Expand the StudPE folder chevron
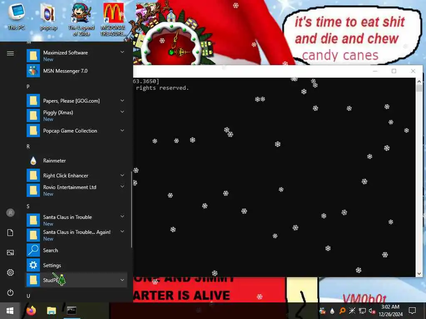 [x=122, y=280]
